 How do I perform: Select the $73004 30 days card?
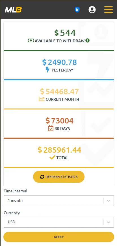(x=59, y=124)
